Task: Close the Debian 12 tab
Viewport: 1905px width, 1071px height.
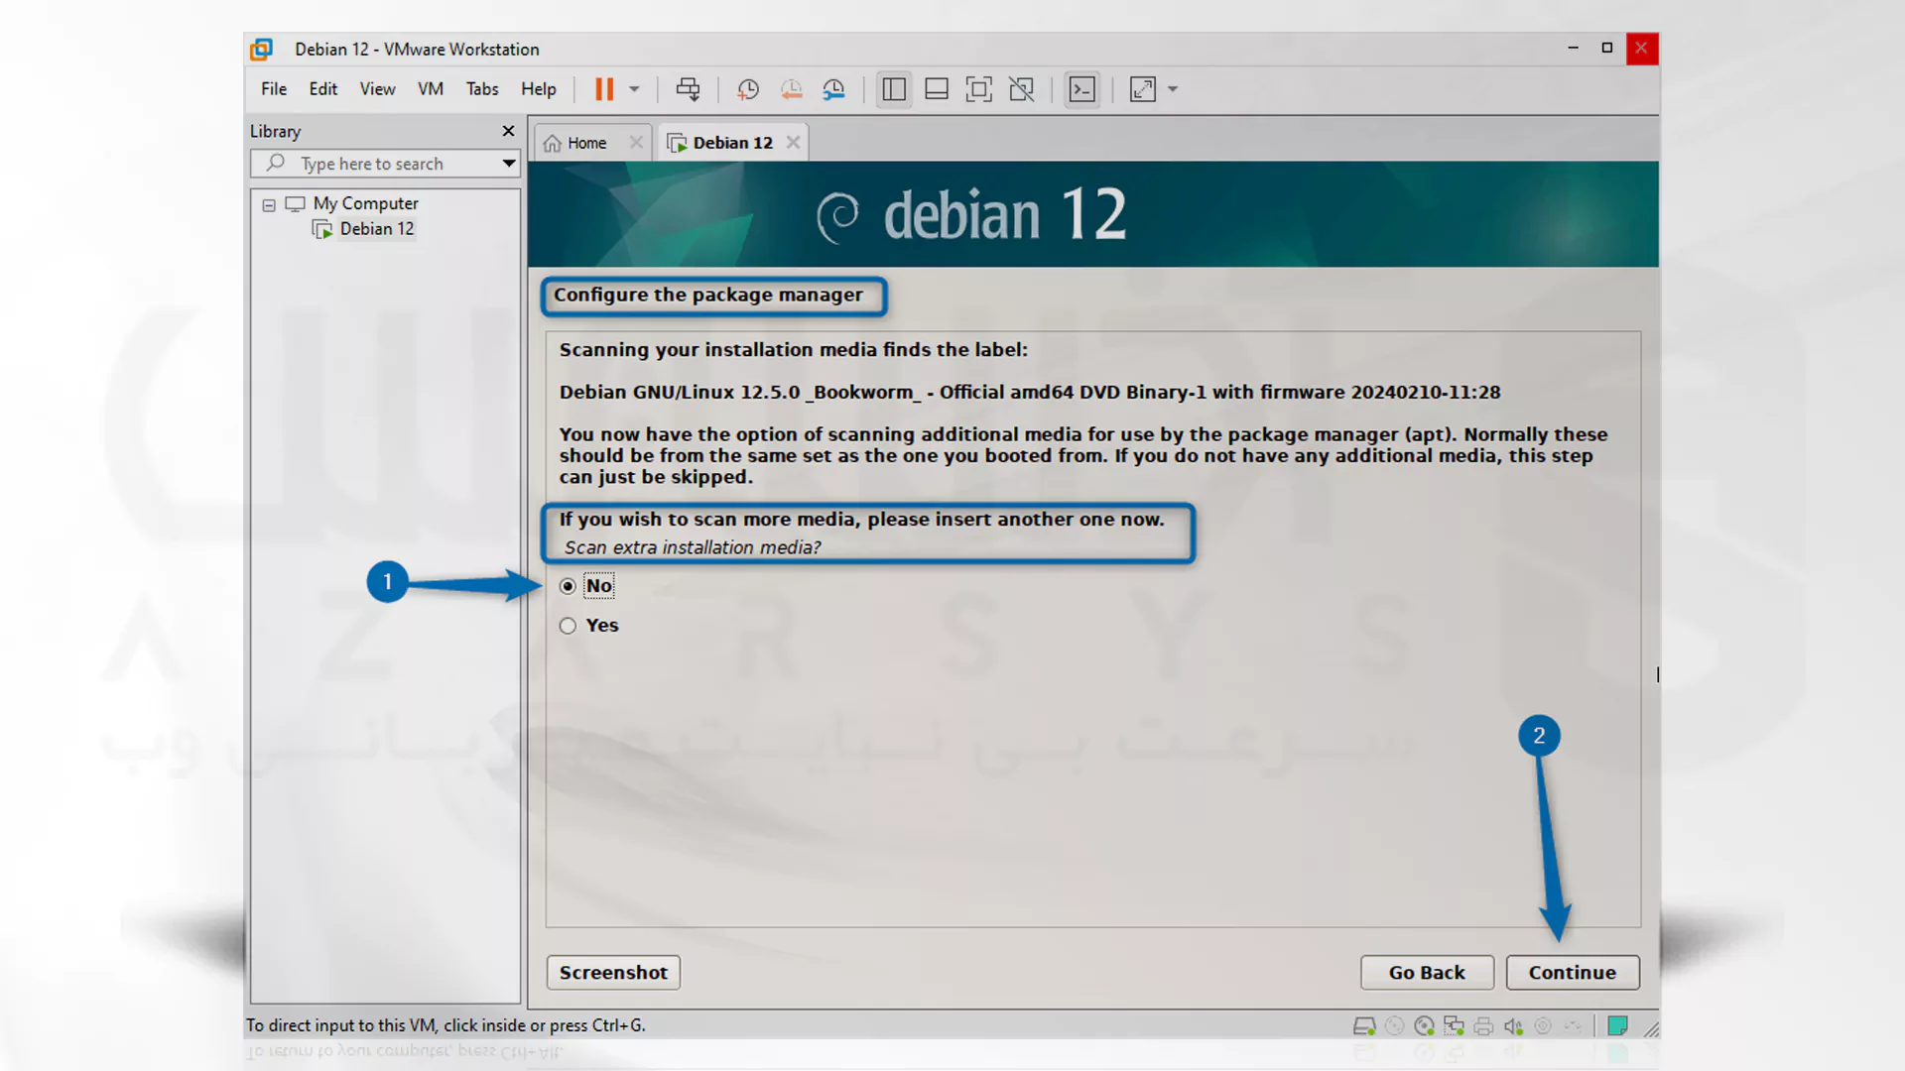Action: (794, 143)
